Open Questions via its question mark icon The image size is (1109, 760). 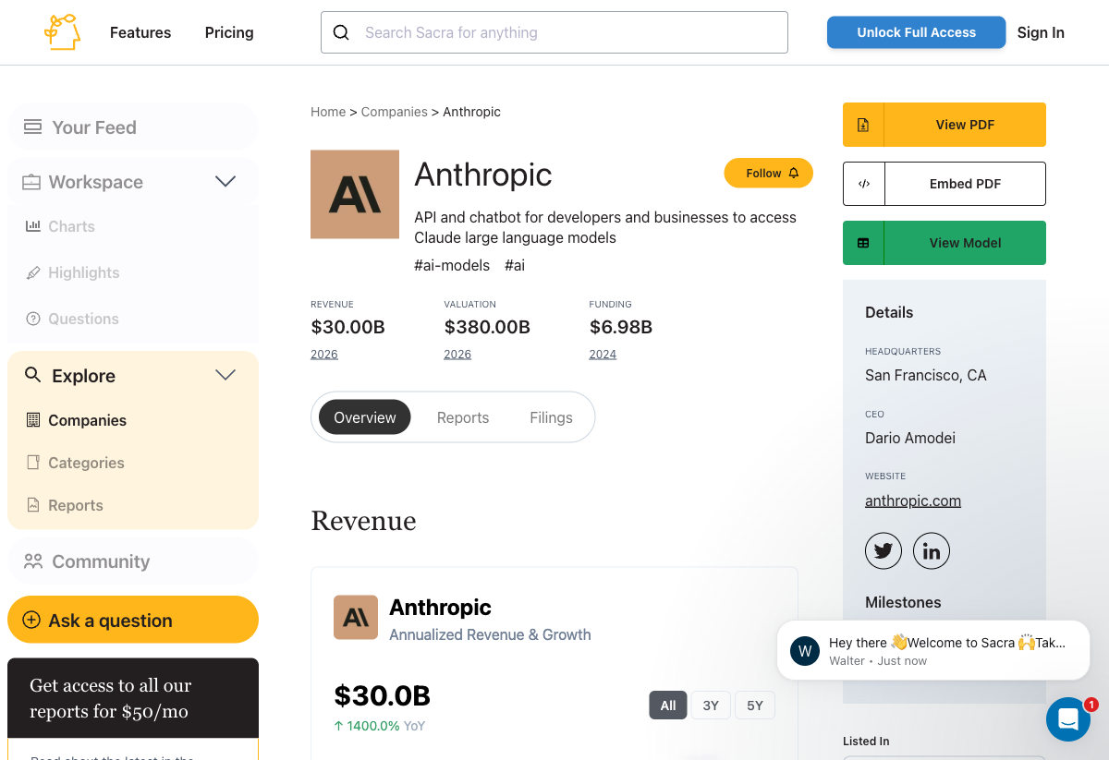click(x=33, y=319)
